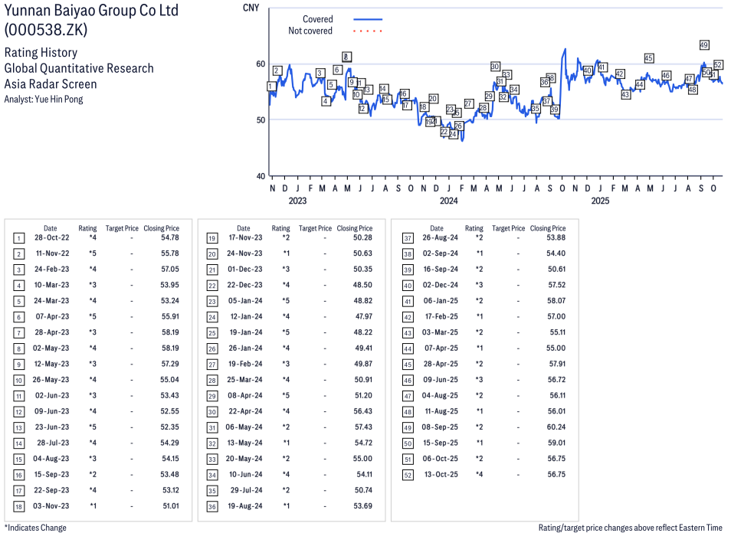731x533 pixels.
Task: Click the Closing Price header in the first table
Action: [x=161, y=228]
